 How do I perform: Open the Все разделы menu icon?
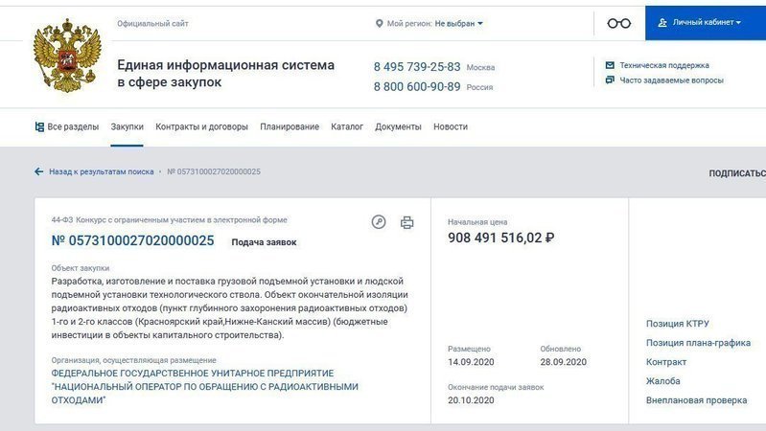(39, 126)
